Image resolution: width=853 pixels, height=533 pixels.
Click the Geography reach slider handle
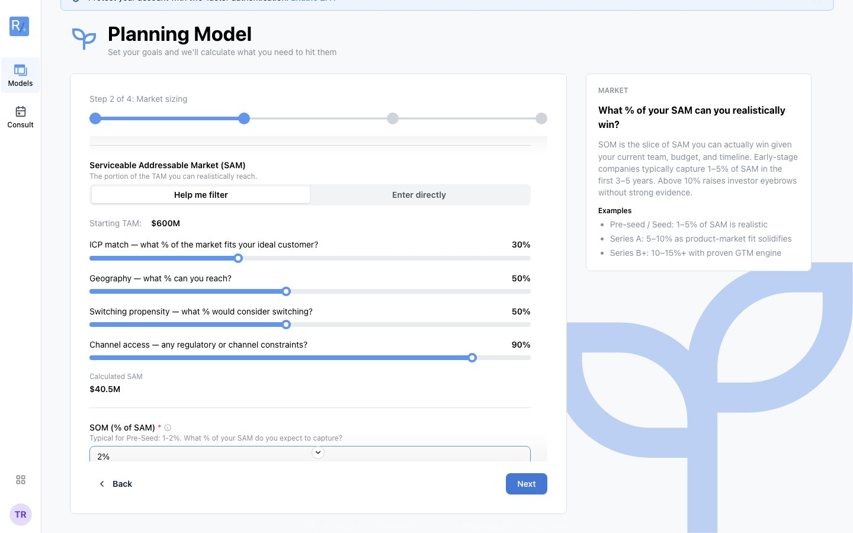point(286,291)
